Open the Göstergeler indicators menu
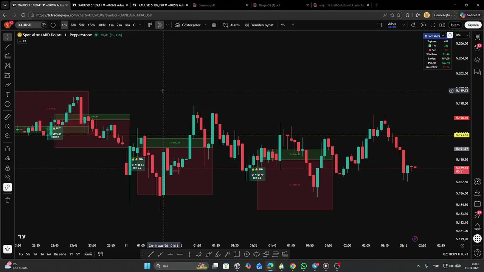484x272 pixels. pyautogui.click(x=188, y=25)
